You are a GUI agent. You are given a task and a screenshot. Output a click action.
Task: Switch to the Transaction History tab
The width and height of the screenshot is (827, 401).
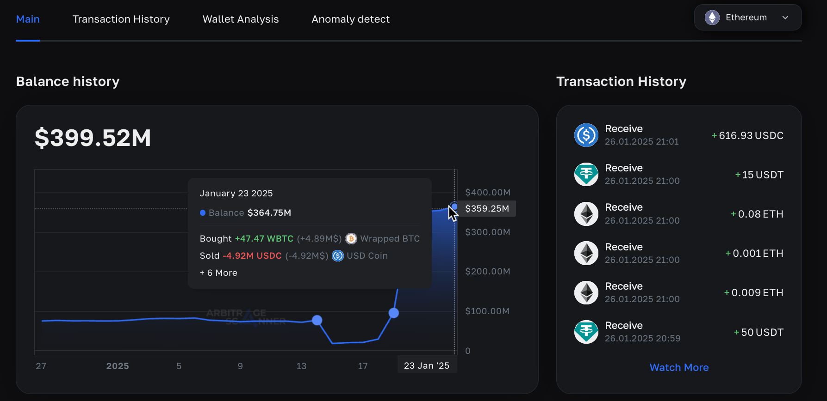point(121,19)
